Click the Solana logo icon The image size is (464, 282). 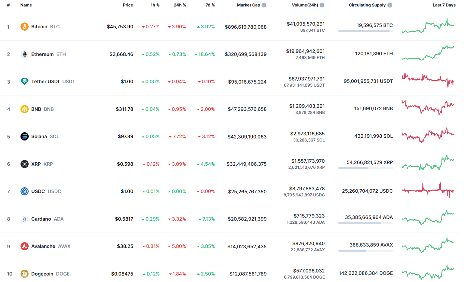click(25, 136)
